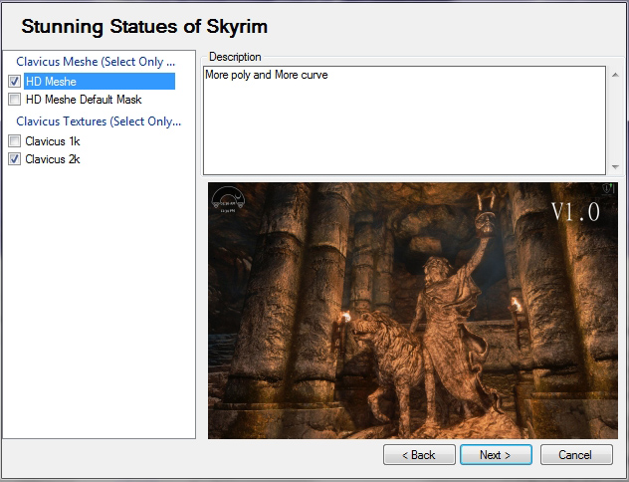Select the 'HD Meshe Default Mask' label
This screenshot has height=482, width=629.
point(84,100)
